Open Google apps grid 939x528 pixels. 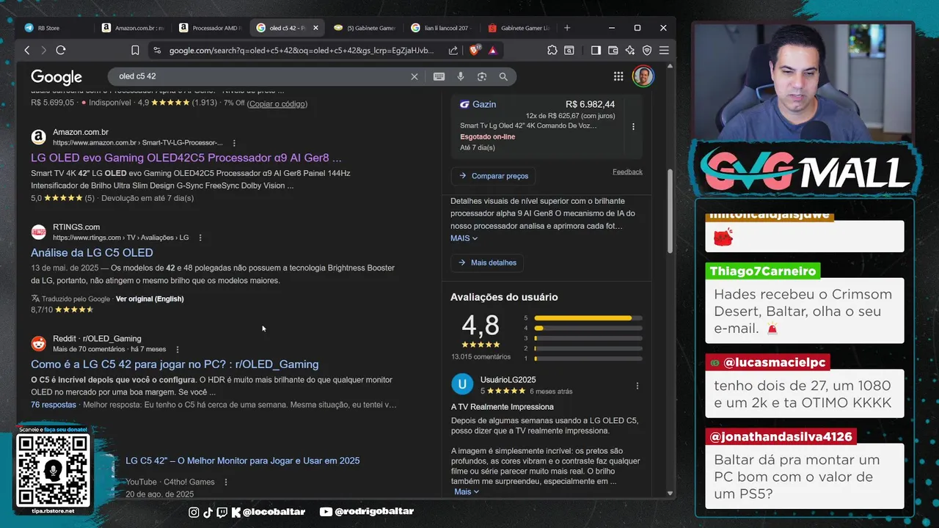618,76
